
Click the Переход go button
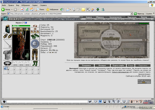coord(139,14)
